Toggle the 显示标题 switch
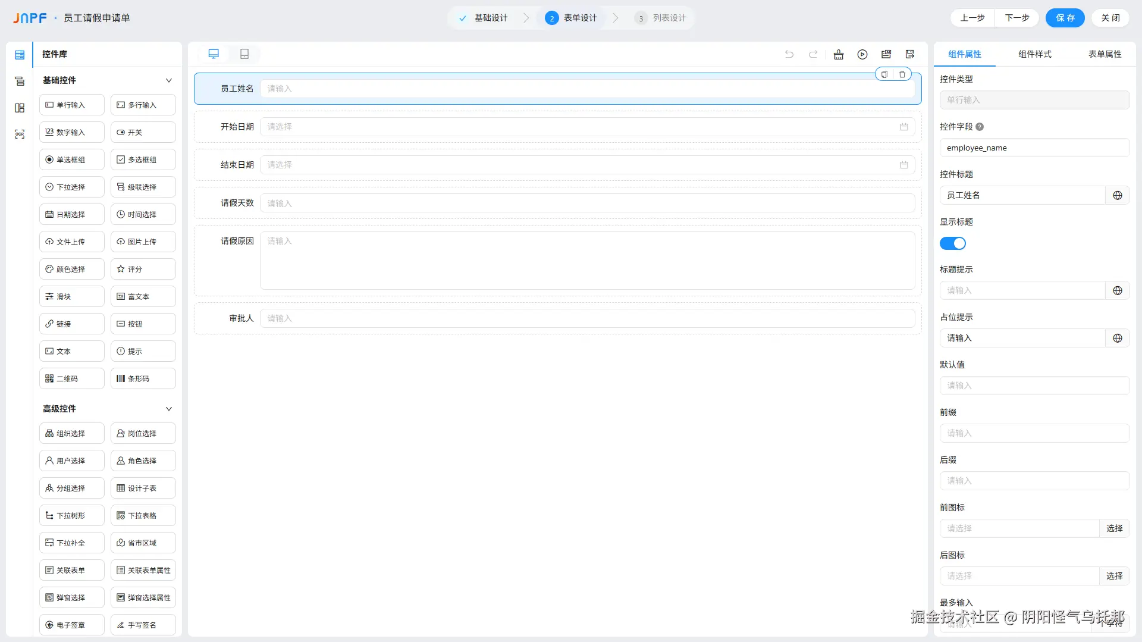 (953, 243)
